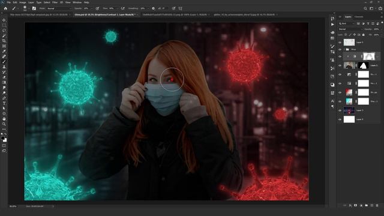Open the layer filter Kind dropdown

(347, 23)
